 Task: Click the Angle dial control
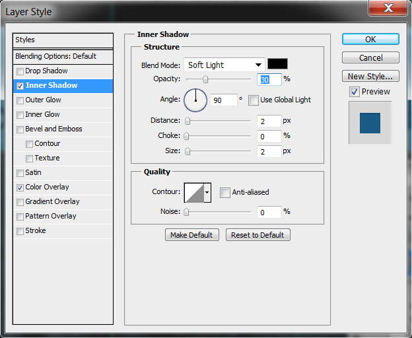pos(195,100)
